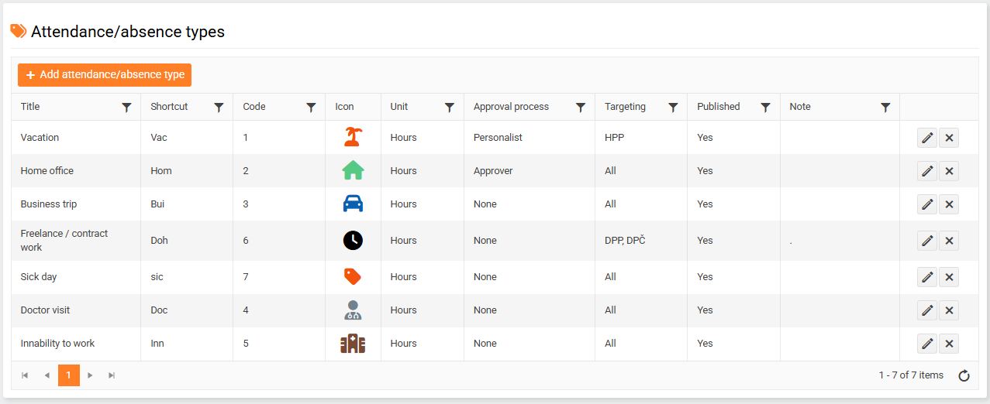Delete the Home office row
990x404 pixels.
[949, 171]
